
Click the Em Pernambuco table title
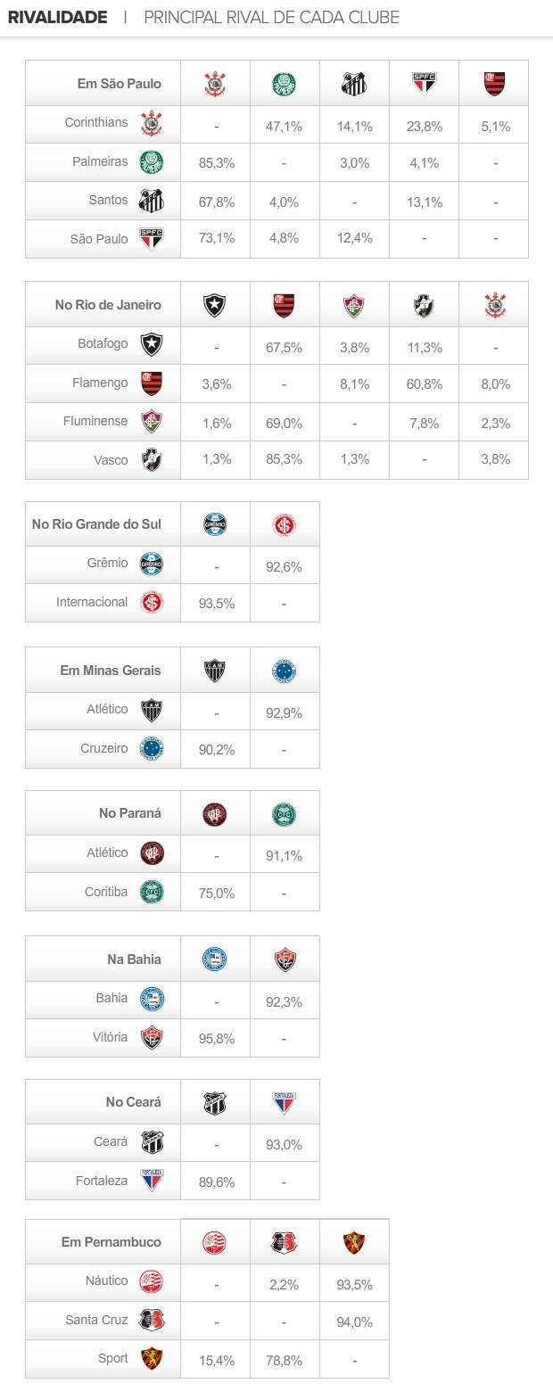pos(111,1242)
